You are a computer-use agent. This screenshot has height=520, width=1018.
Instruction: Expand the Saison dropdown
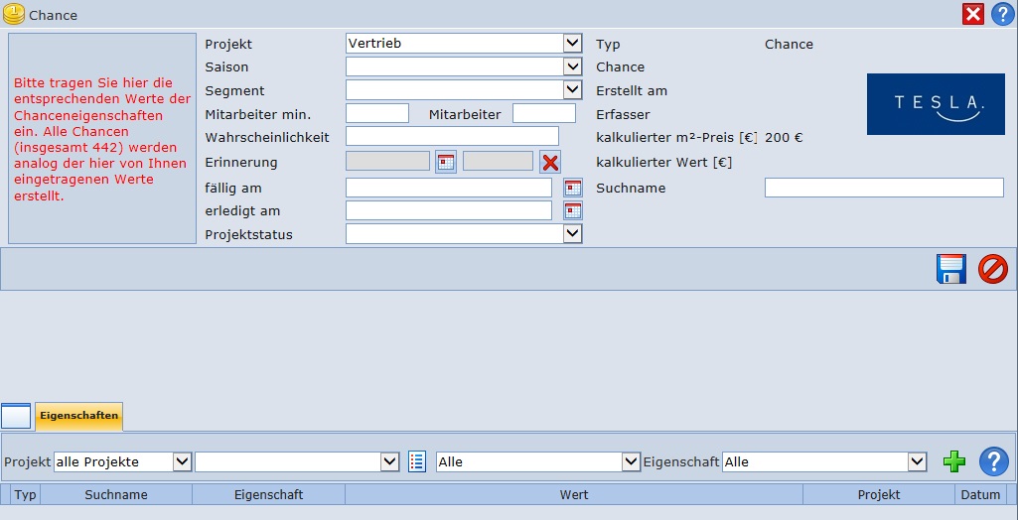[572, 66]
